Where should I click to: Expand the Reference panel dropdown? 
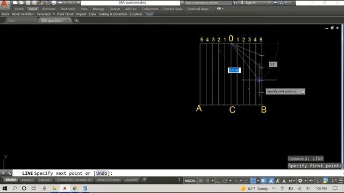coord(54,14)
